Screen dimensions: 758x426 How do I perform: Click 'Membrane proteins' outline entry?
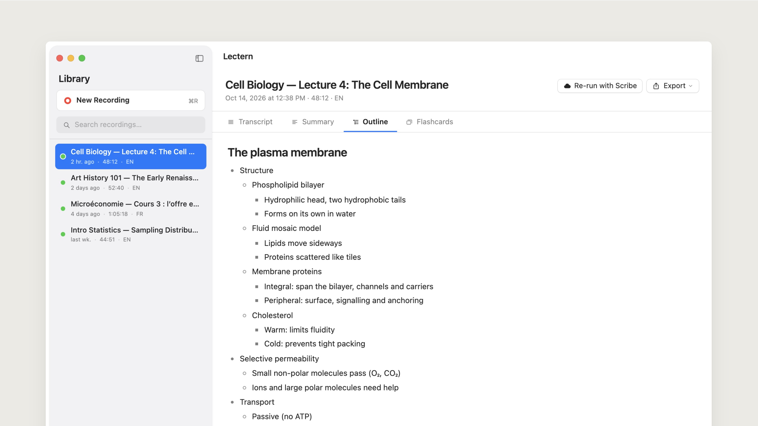[286, 272]
